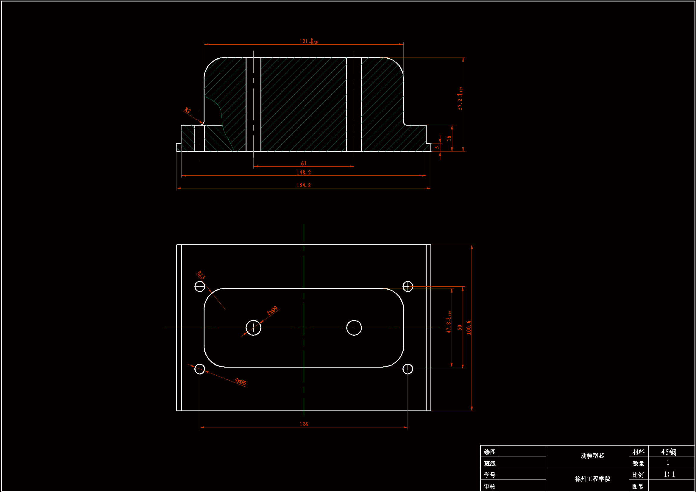This screenshot has width=696, height=492.
Task: Click the 徐州工程学院 cell in title block
Action: tap(592, 479)
